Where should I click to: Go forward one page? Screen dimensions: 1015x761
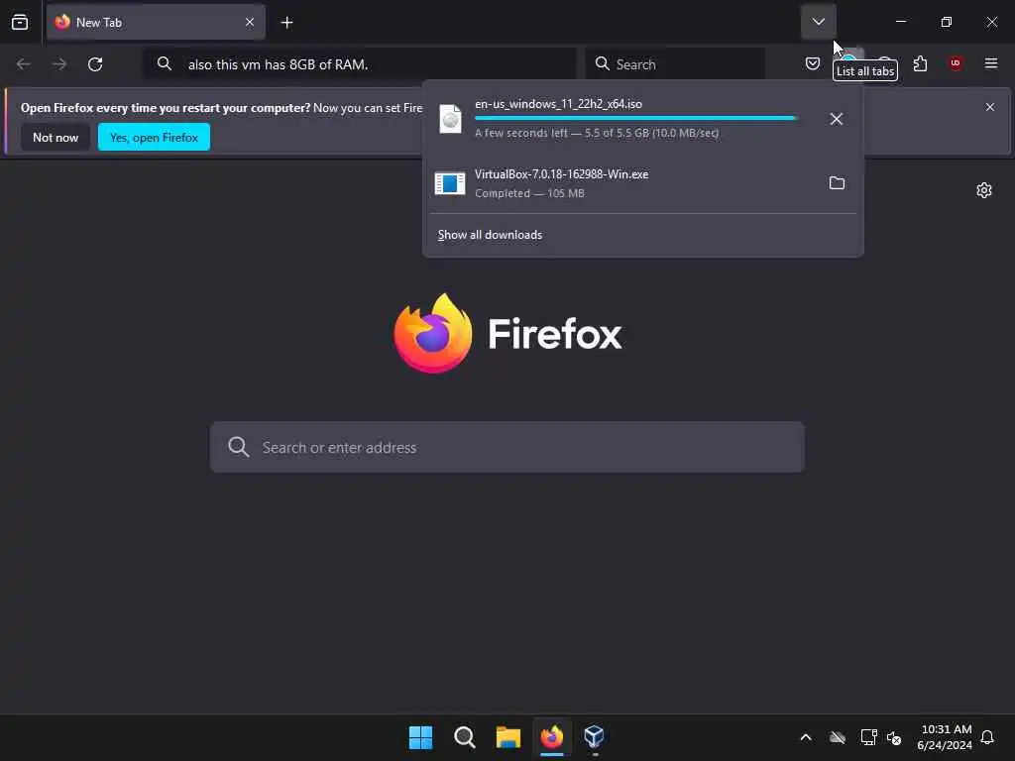pos(59,64)
